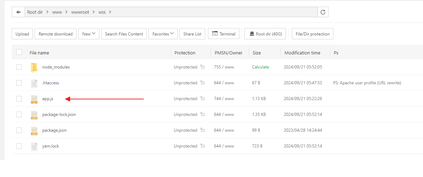Open the New dropdown menu
Screen dimensions: 423x177
click(89, 34)
